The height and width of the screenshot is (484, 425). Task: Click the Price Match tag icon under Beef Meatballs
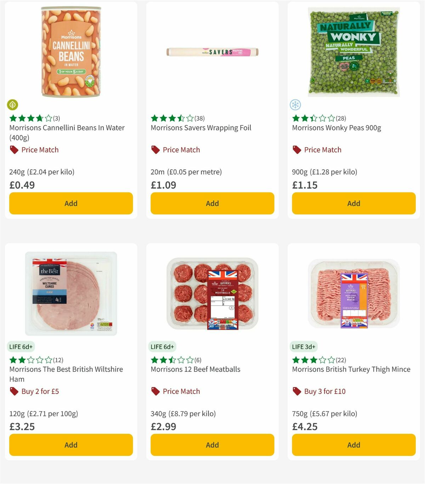point(155,391)
